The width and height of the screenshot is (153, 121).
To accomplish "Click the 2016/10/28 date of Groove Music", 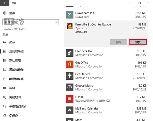I will pos(139,89).
